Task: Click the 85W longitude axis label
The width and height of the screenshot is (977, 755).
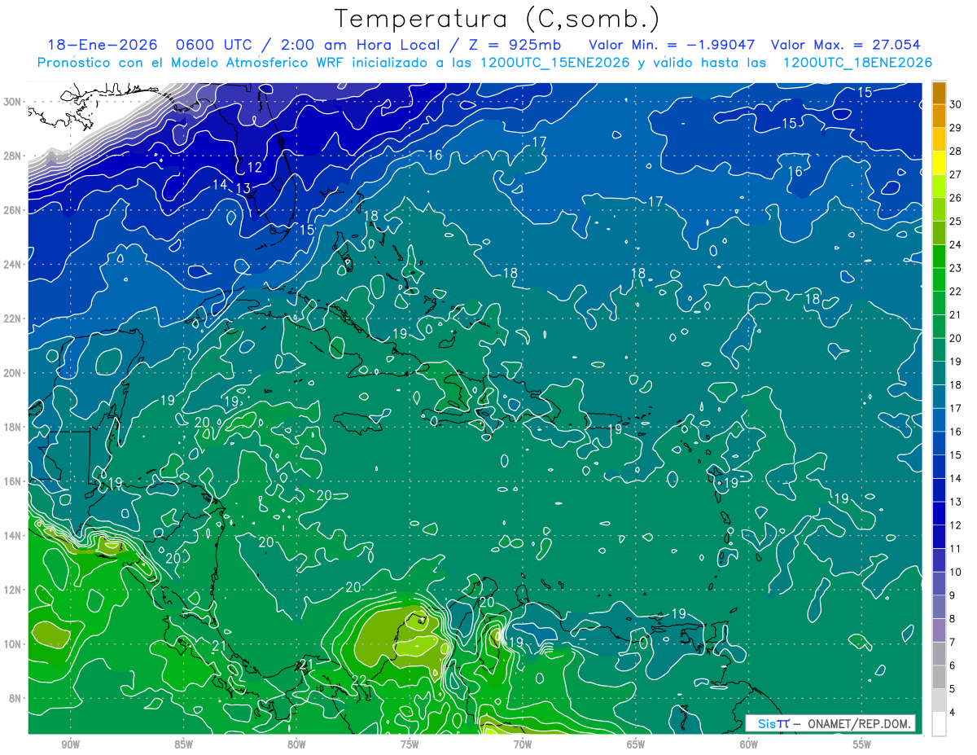Action: pyautogui.click(x=183, y=743)
